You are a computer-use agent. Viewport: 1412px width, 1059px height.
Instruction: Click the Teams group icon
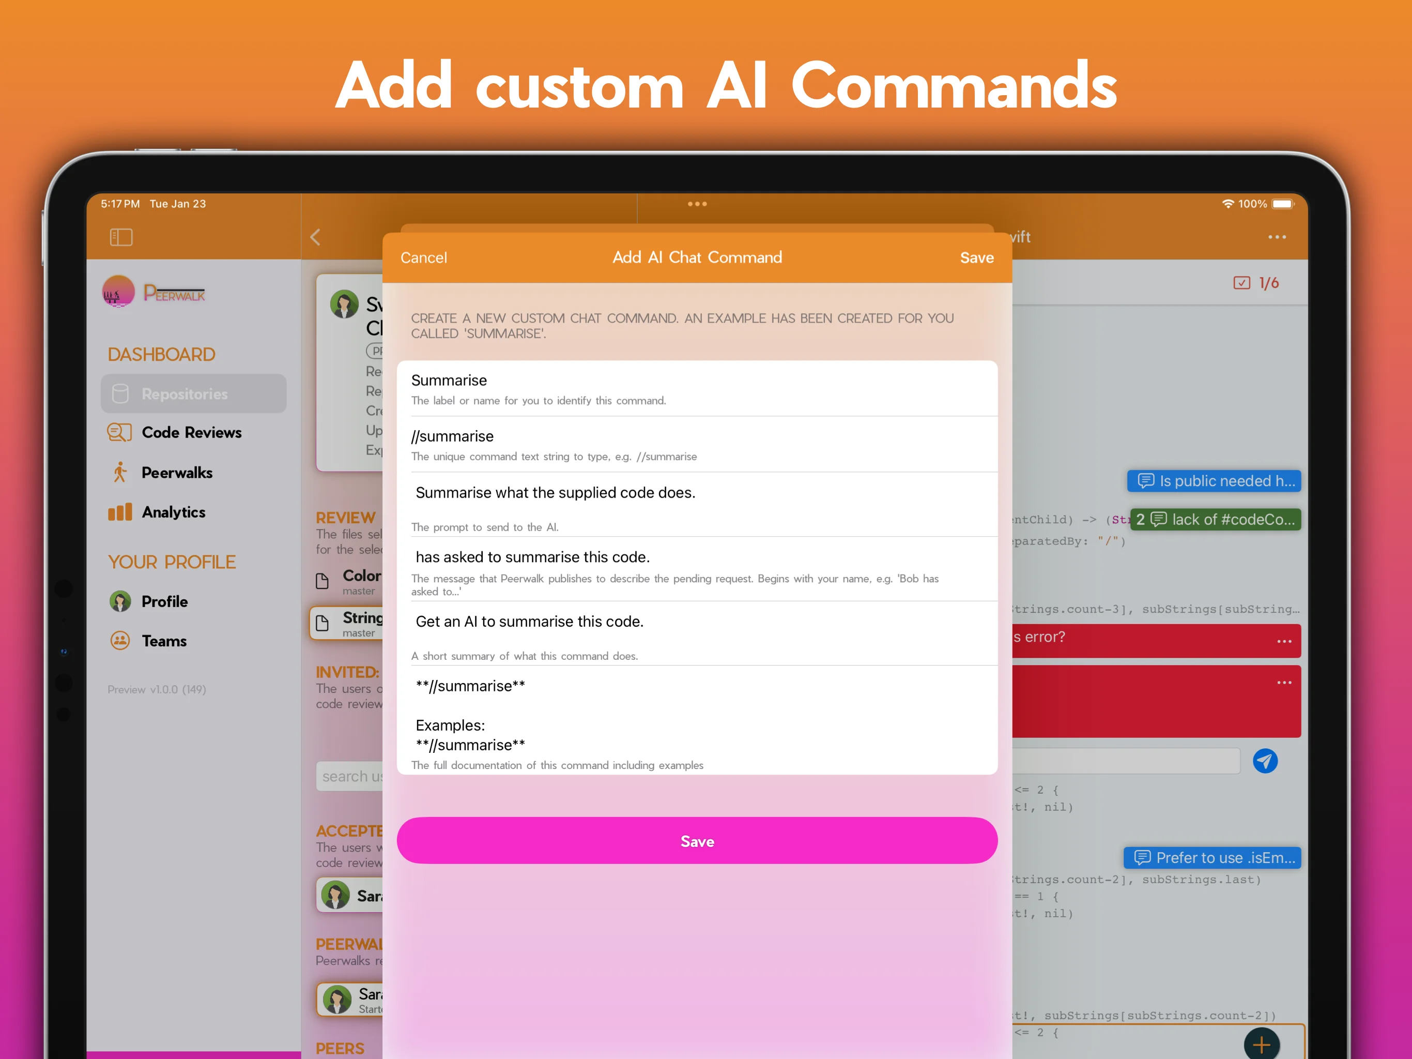pos(120,641)
